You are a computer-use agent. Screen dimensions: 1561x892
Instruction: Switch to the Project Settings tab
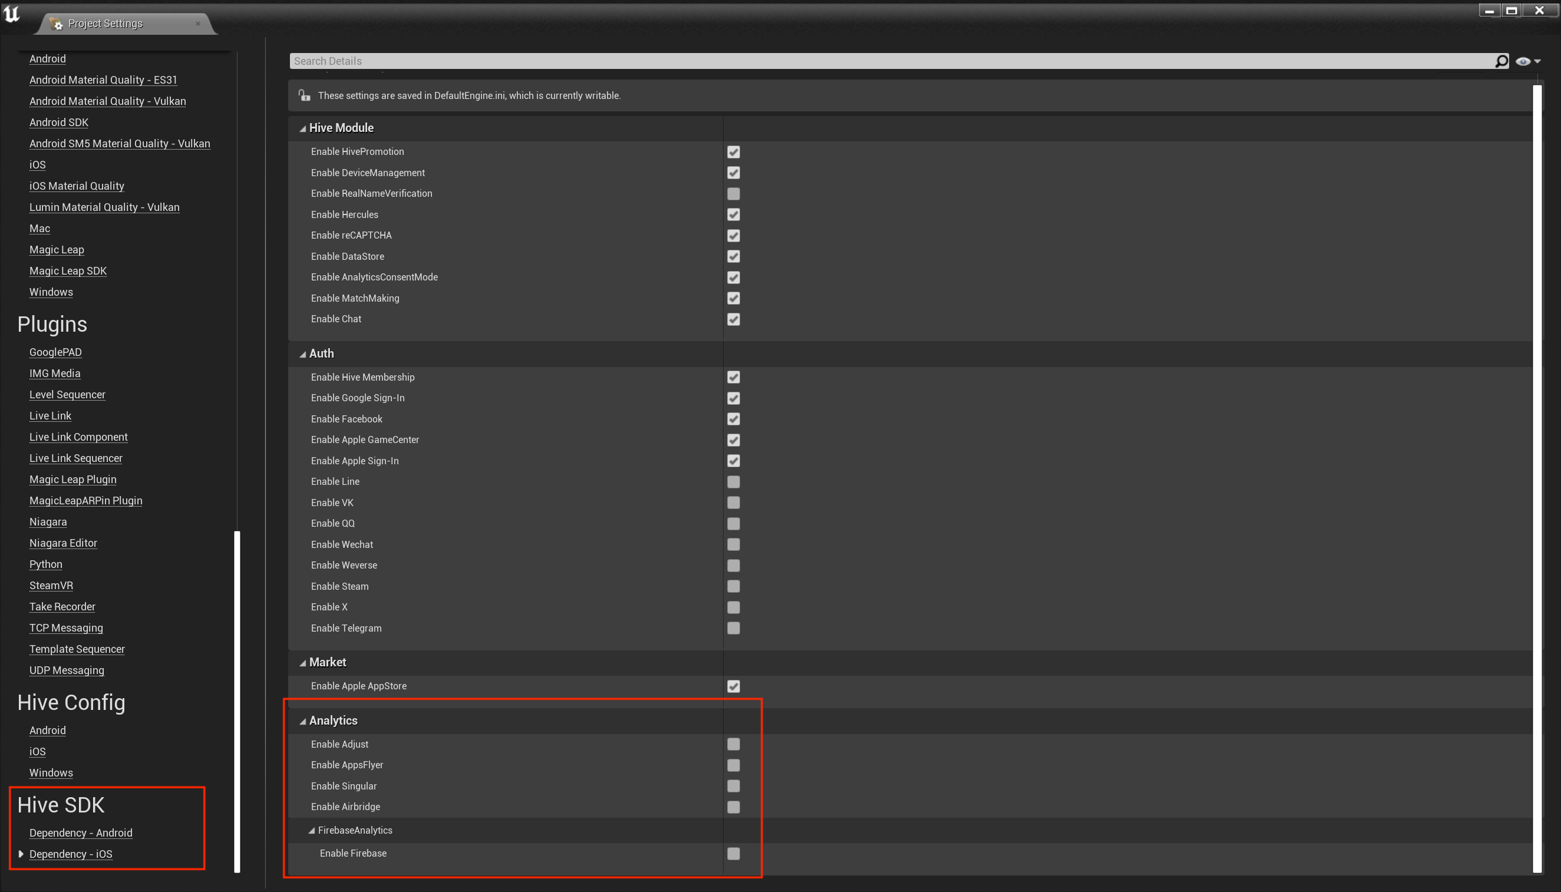click(x=105, y=24)
